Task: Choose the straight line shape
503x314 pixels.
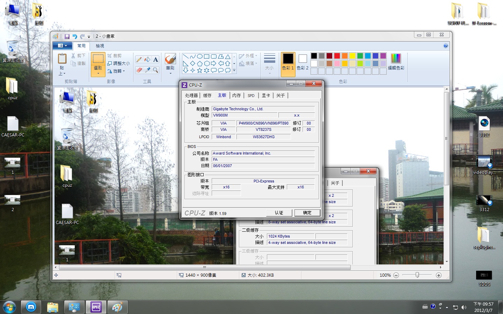Action: 185,57
